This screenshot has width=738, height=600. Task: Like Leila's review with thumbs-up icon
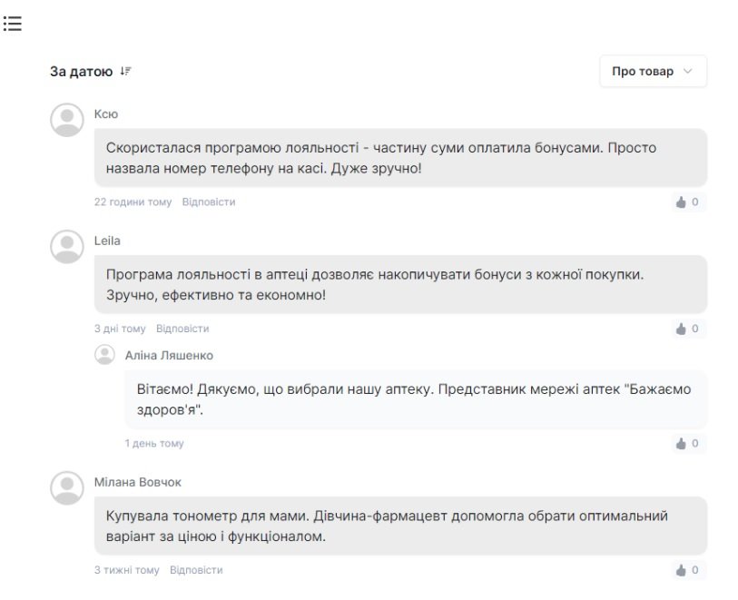[x=681, y=329]
